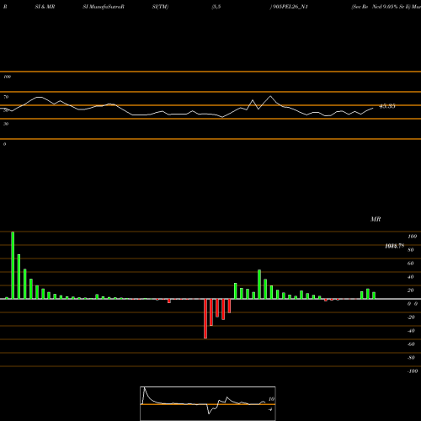Viewport: 421px width, 421px height.
Task: Click the longest red negative histogram bar
Action: point(205,318)
